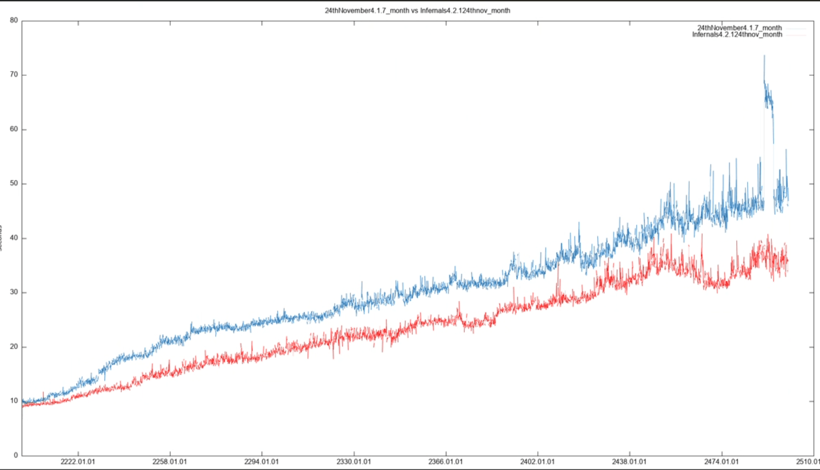This screenshot has width=820, height=470.
Task: Click the x-axis date 2366.01.01
Action: tap(445, 462)
